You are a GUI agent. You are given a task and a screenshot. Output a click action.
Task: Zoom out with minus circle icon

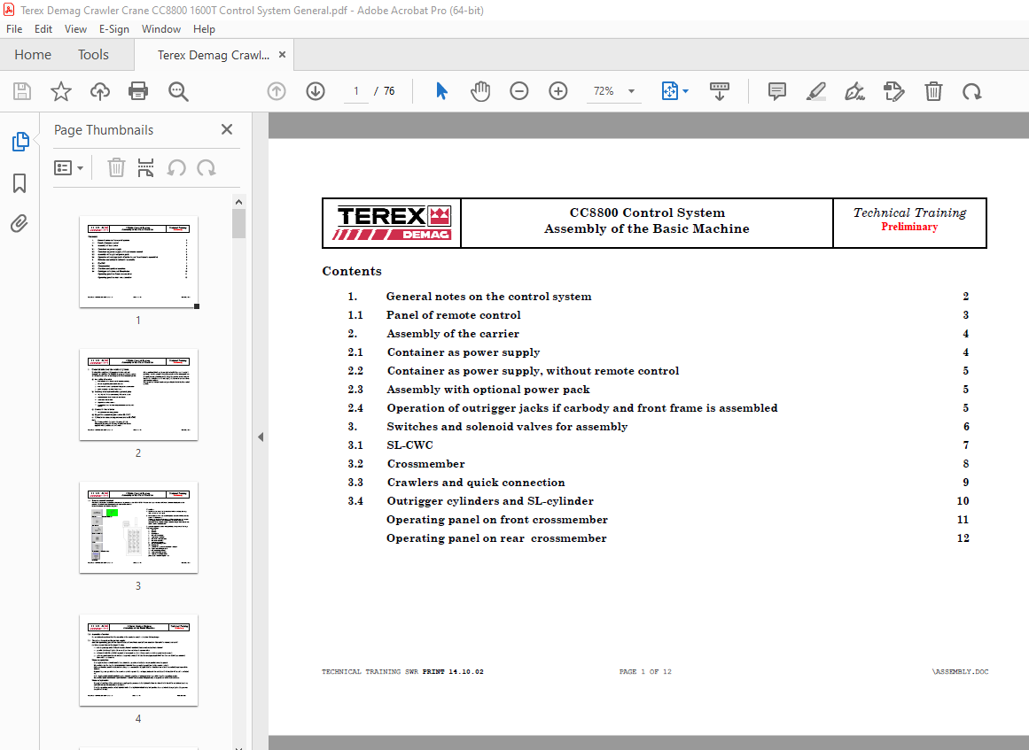pyautogui.click(x=519, y=91)
